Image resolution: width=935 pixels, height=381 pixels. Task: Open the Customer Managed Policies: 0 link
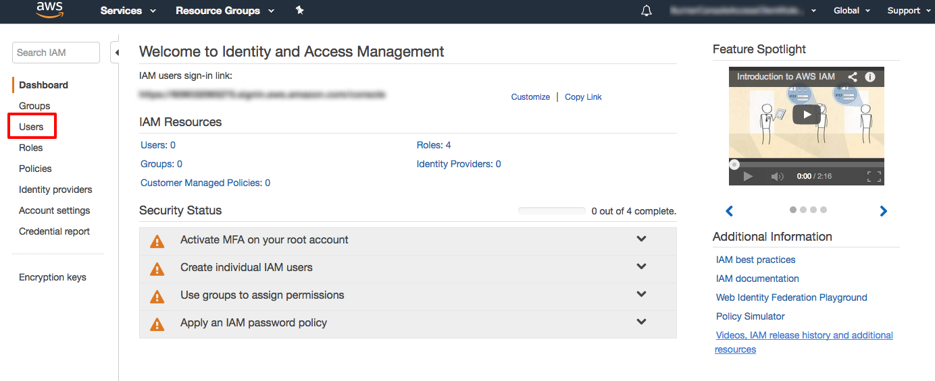205,183
